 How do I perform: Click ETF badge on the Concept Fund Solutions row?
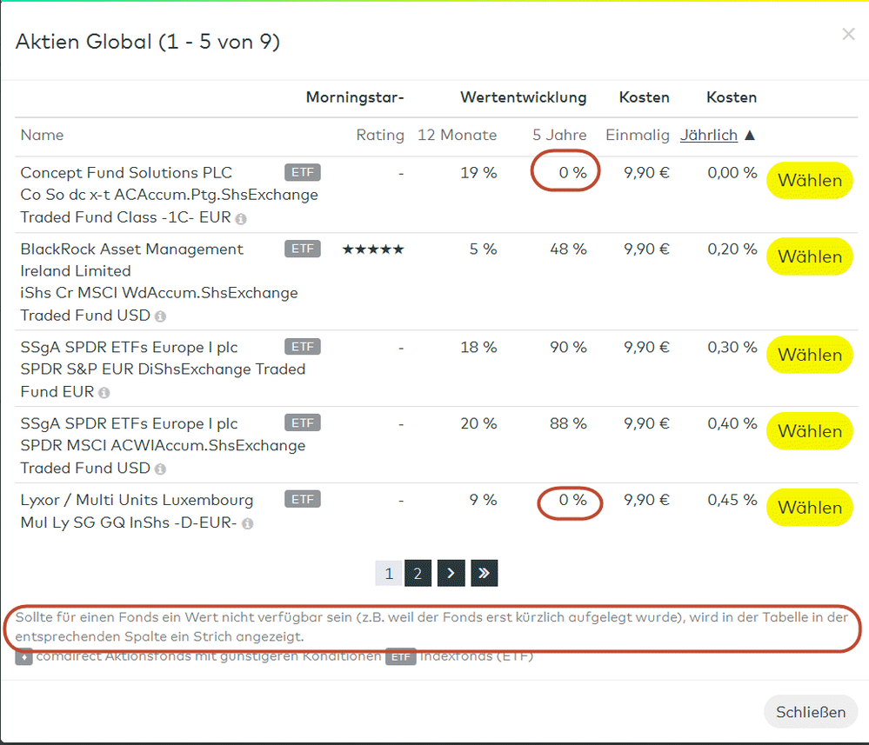302,172
